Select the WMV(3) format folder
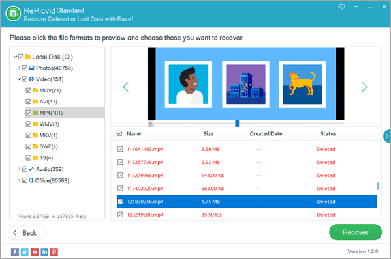Image resolution: width=391 pixels, height=259 pixels. 50,124
